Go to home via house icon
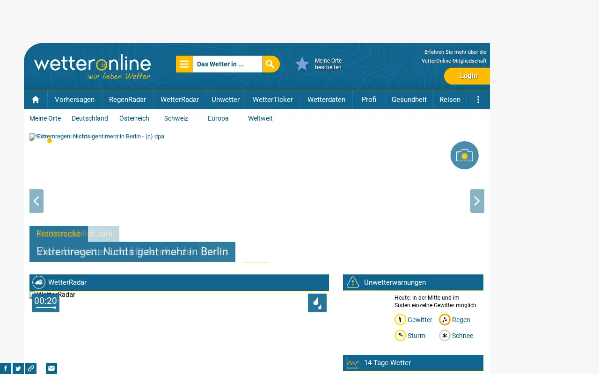 pos(36,100)
